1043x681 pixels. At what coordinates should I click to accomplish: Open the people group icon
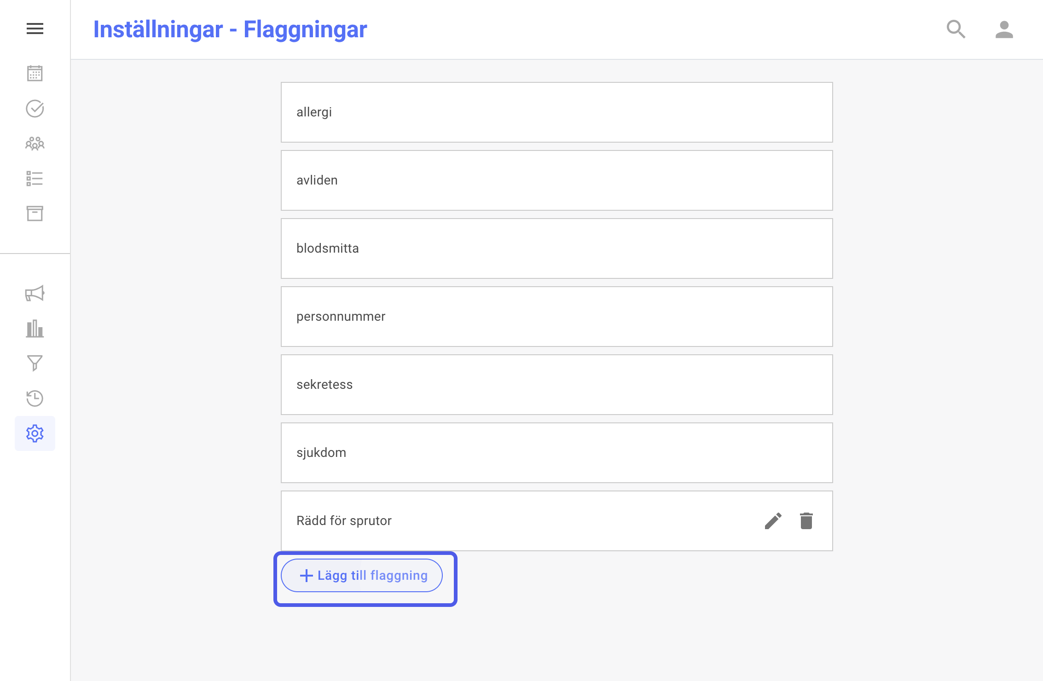click(x=35, y=144)
